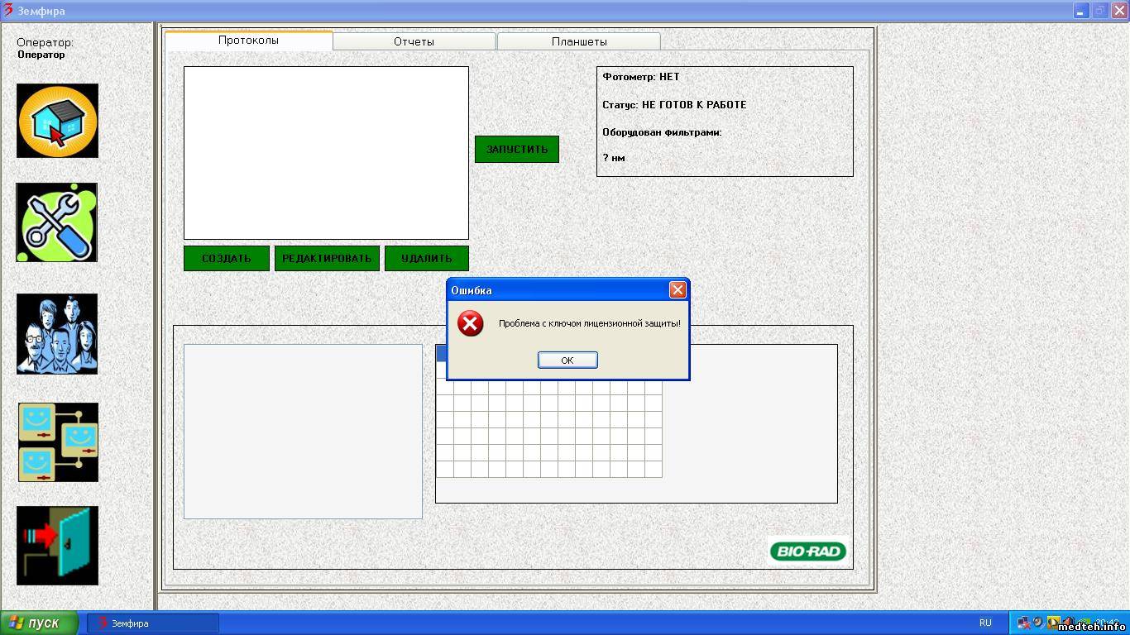Click the СОЗДАТЬ button
The width and height of the screenshot is (1130, 635).
[226, 259]
